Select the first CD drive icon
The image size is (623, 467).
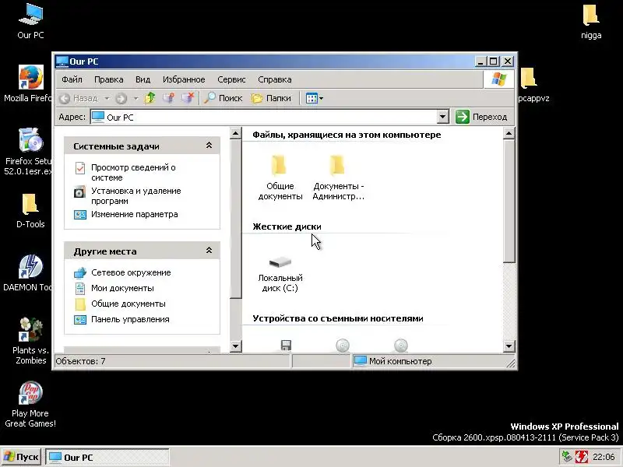pyautogui.click(x=343, y=346)
